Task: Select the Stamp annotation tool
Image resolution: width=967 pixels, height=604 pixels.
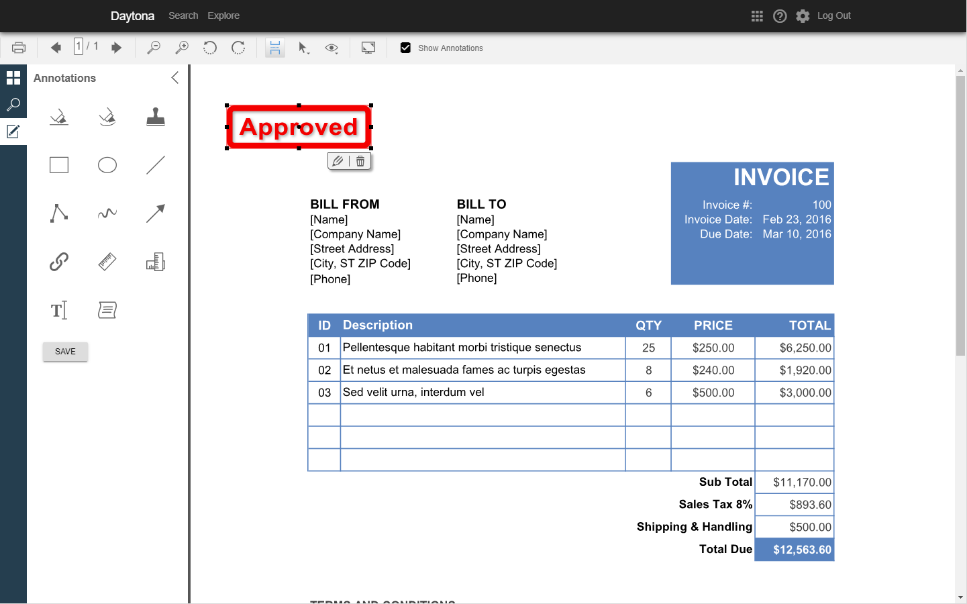Action: 156,117
